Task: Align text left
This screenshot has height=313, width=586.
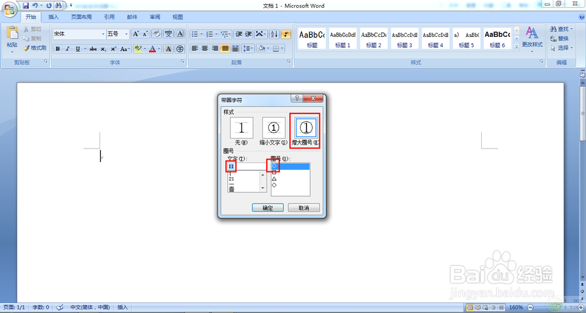Action: point(195,49)
